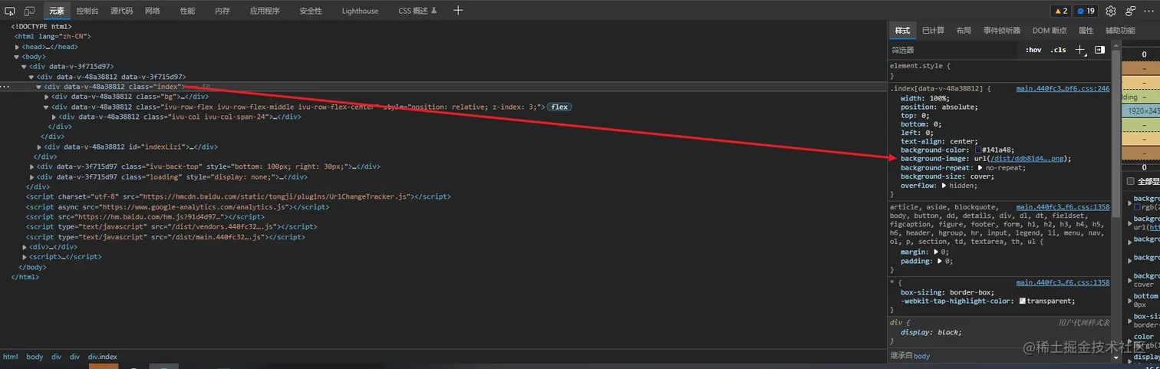
Task: Toggle :hov element state panel
Action: click(x=1033, y=50)
